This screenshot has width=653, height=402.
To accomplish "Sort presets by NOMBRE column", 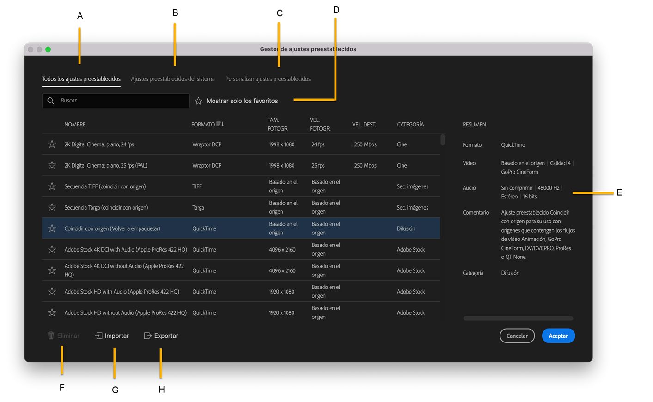I will click(x=75, y=125).
